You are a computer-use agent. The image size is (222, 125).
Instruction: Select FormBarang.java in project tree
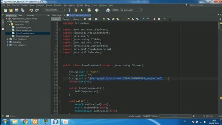(24, 27)
